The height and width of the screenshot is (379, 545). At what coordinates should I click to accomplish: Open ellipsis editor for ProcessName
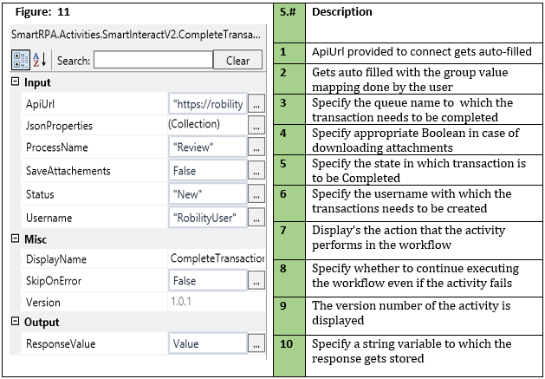tap(256, 148)
